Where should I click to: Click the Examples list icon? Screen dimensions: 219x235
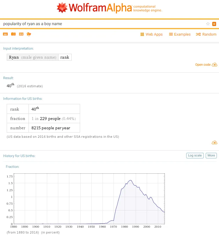pyautogui.click(x=171, y=34)
